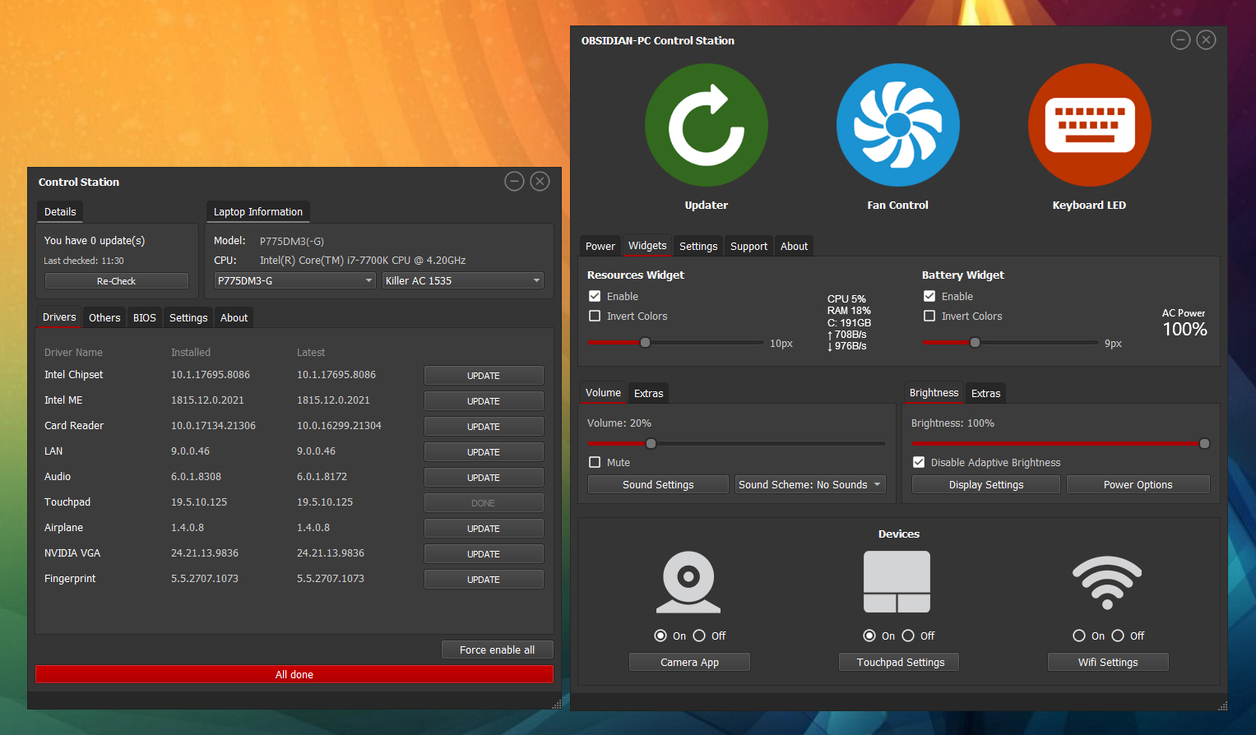Switch to the BIOS tab
The width and height of the screenshot is (1256, 735).
click(x=145, y=317)
